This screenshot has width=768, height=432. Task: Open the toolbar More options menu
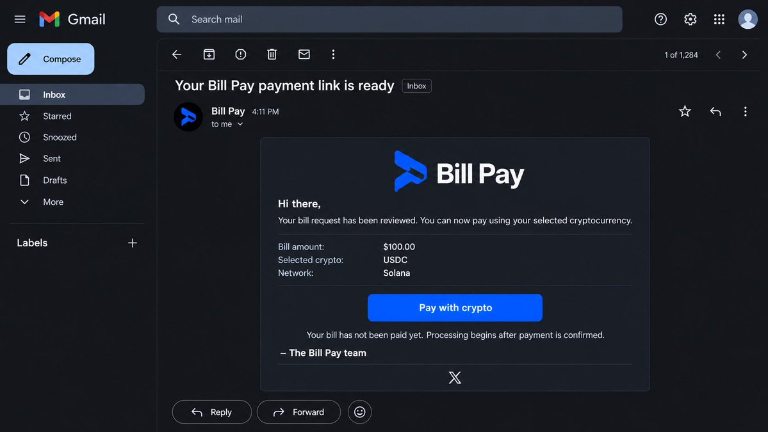point(333,54)
